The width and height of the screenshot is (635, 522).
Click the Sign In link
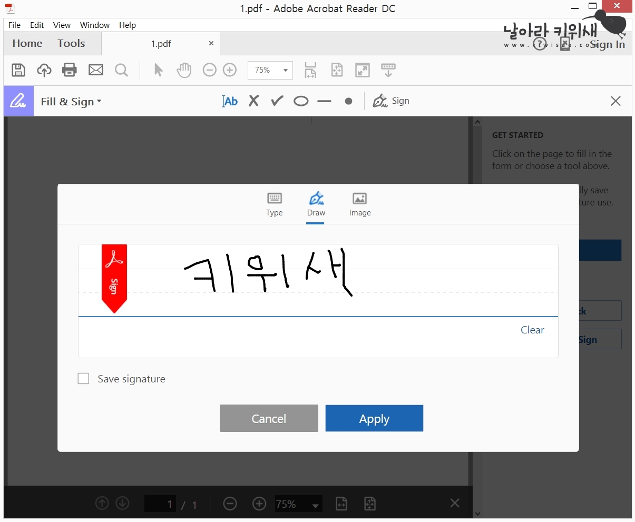[607, 45]
